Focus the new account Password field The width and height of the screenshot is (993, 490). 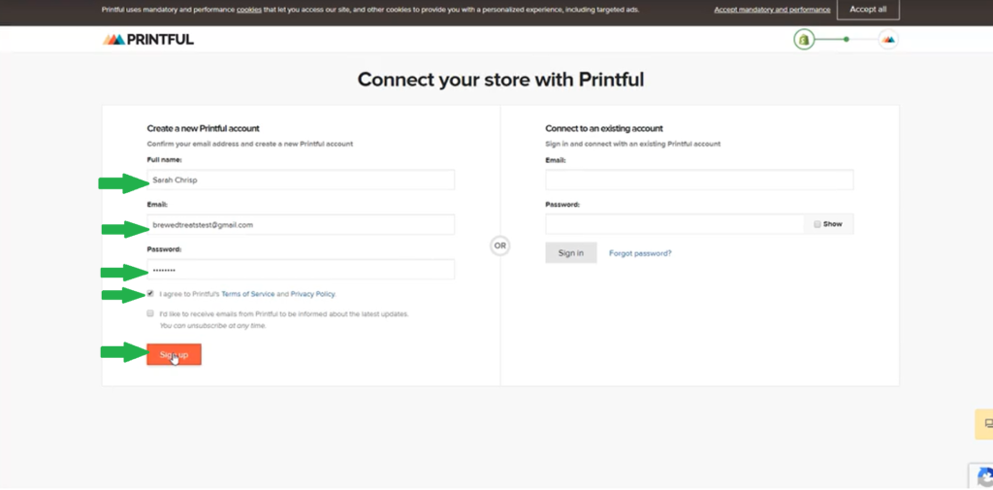tap(301, 270)
